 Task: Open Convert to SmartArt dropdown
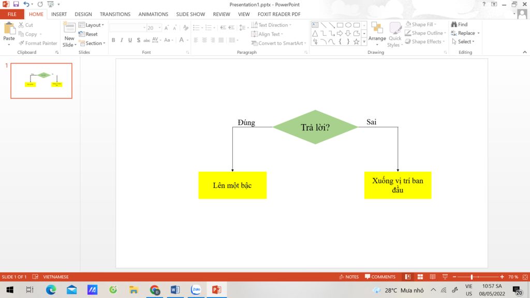279,43
